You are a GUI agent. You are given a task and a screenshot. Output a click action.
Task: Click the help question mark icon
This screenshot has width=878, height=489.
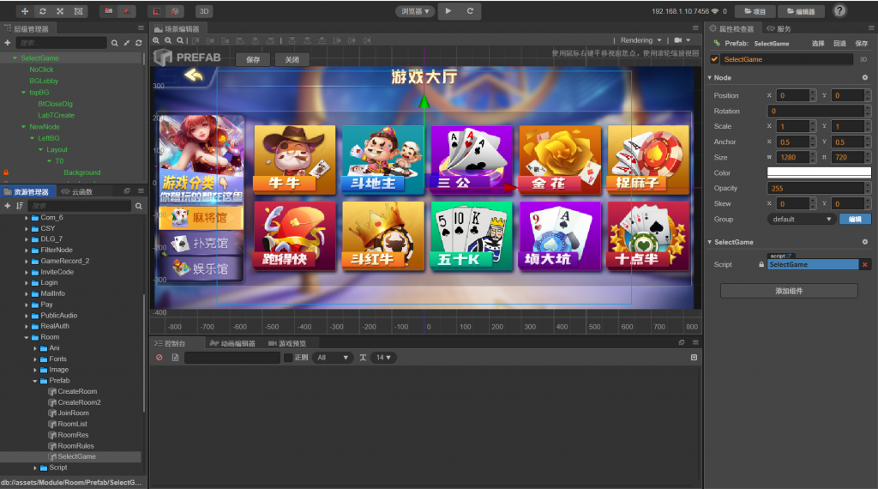point(839,11)
